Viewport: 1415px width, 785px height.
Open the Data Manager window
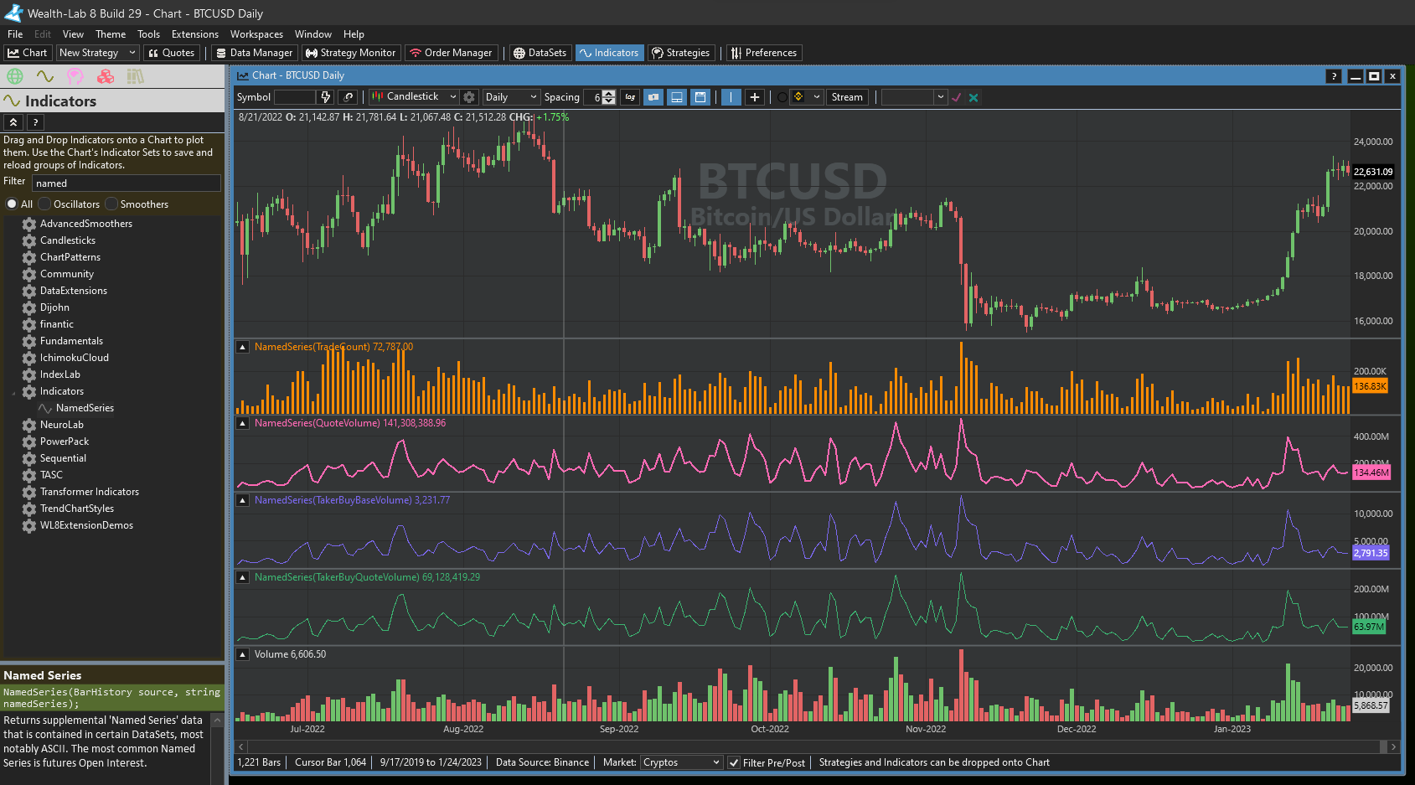(x=254, y=53)
